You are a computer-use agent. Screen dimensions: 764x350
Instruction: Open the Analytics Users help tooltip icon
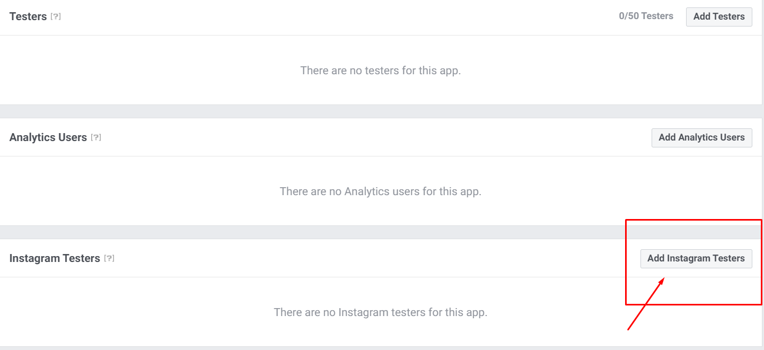pos(96,137)
